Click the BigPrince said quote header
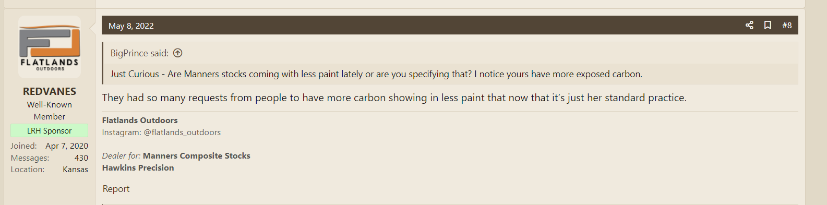Screen dimensions: 827x205 [x=139, y=53]
